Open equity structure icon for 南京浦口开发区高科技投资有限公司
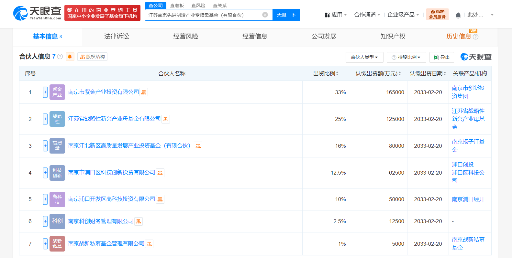Image resolution: width=512 pixels, height=258 pixels. 160,199
